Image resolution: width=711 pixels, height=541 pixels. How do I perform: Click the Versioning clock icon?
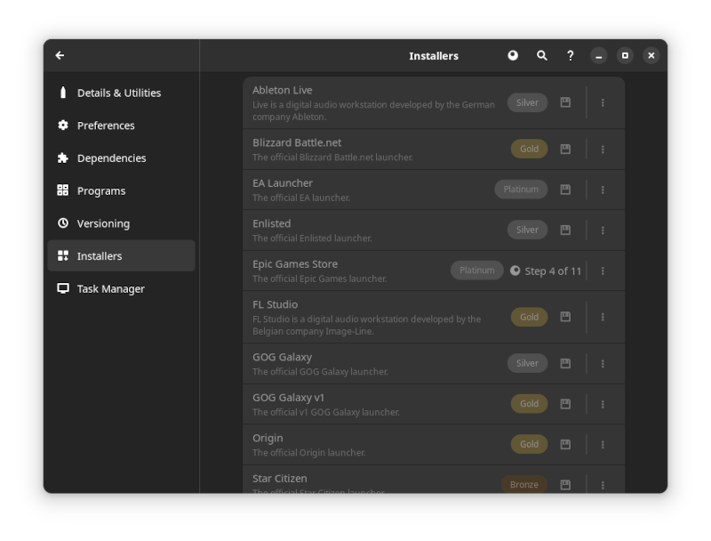[61, 223]
